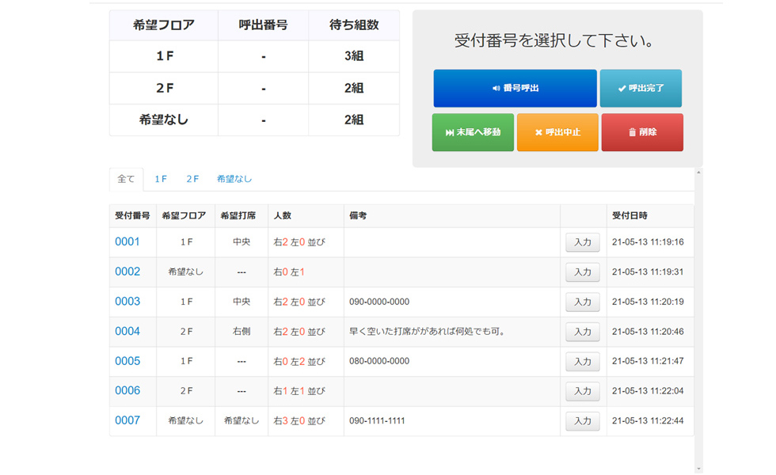Switch to the 希望なし tab
Screen dimensions: 776x475
pyautogui.click(x=234, y=179)
